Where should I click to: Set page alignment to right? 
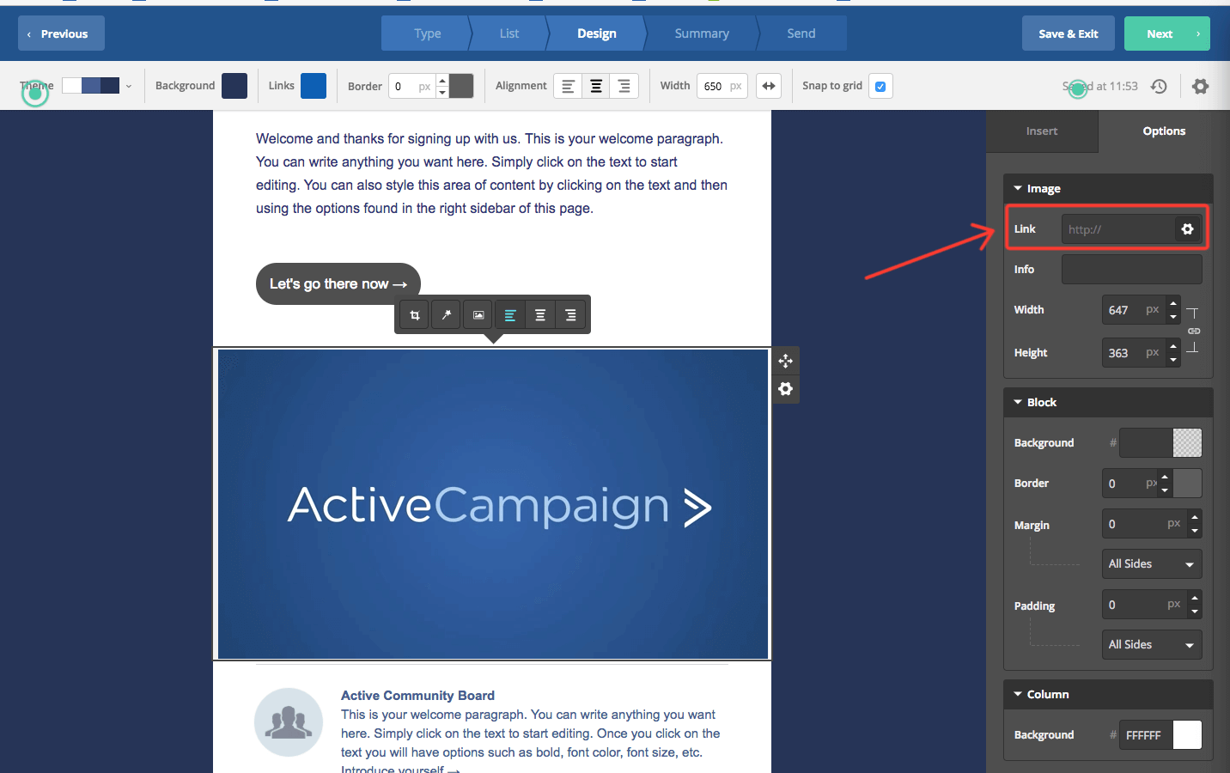(624, 86)
